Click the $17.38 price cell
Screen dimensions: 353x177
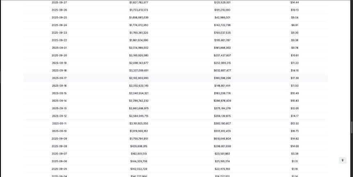[295, 78]
